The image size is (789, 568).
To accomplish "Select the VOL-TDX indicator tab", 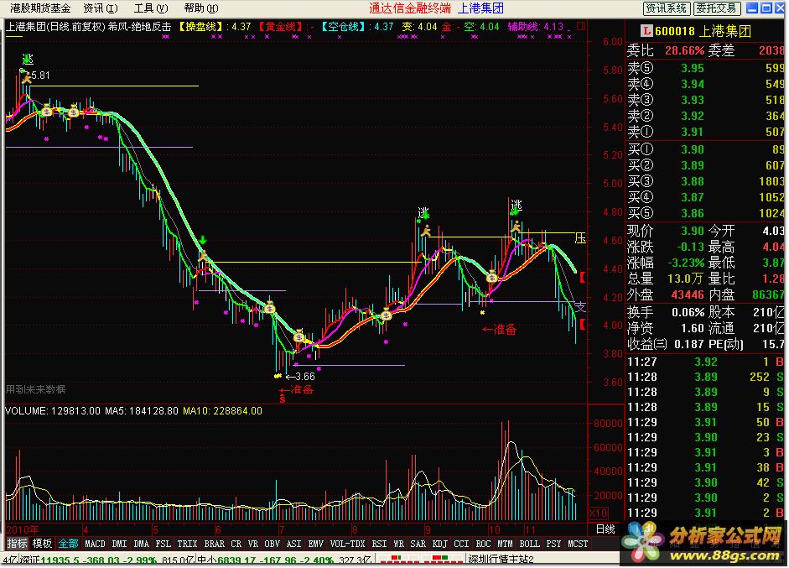I will click(x=348, y=544).
